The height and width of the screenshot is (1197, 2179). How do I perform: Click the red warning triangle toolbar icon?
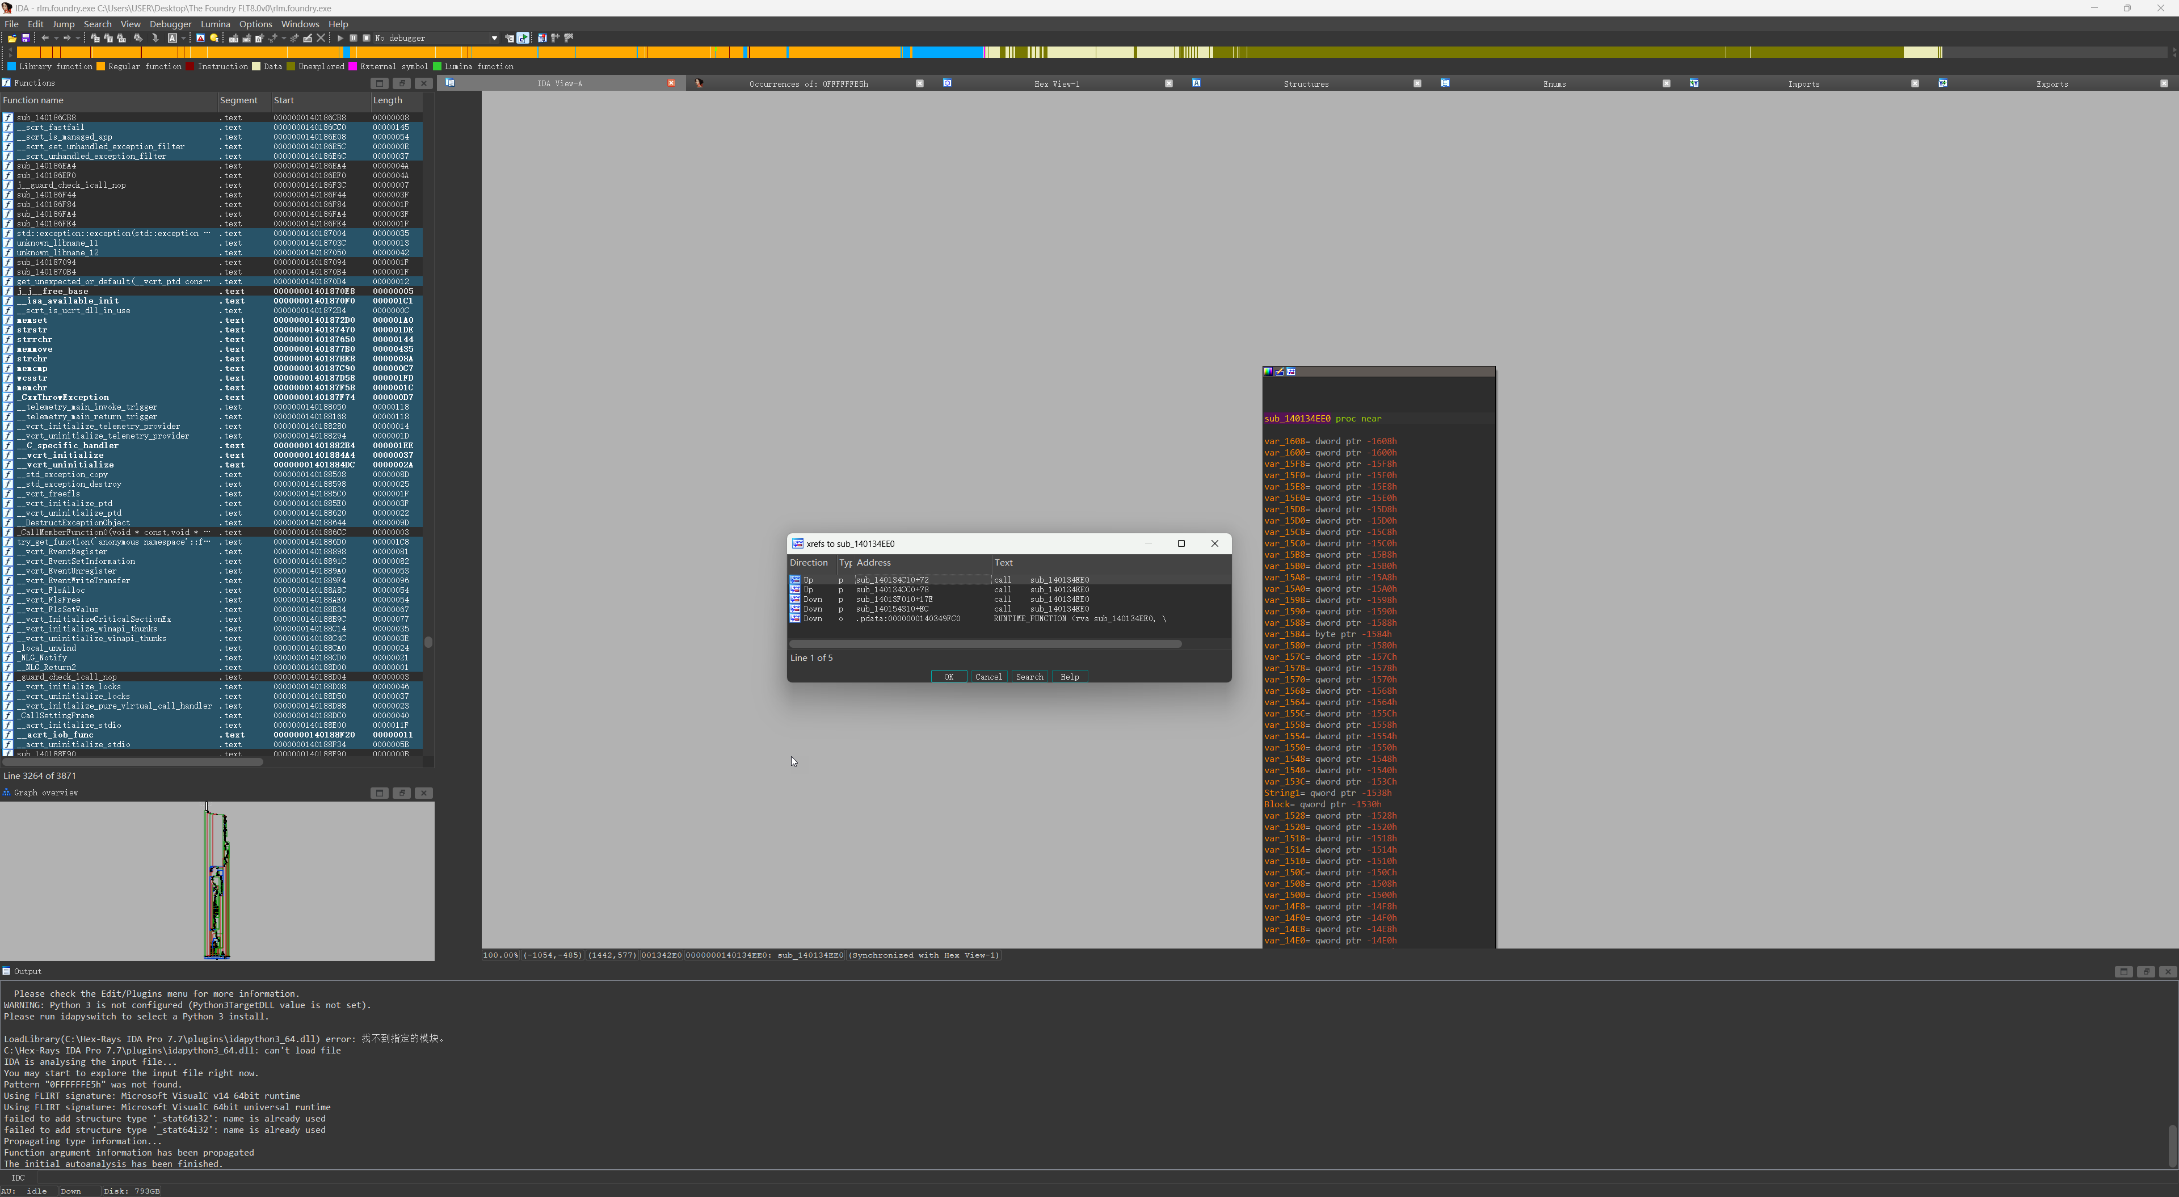tap(200, 38)
